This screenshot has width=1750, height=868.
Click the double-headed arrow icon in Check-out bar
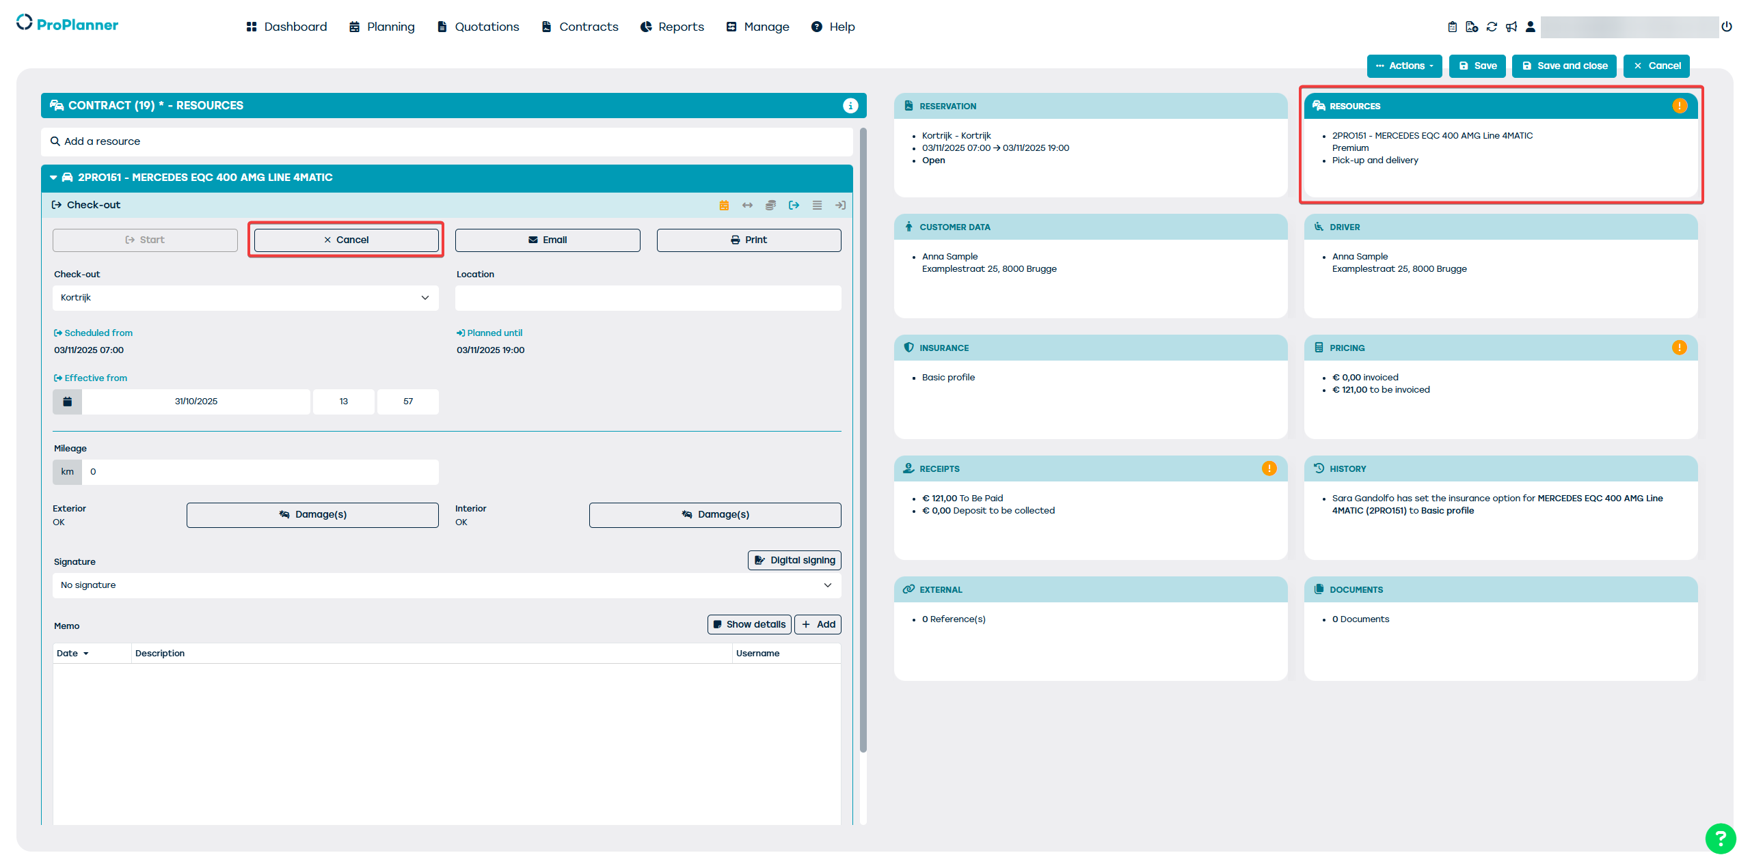[747, 205]
